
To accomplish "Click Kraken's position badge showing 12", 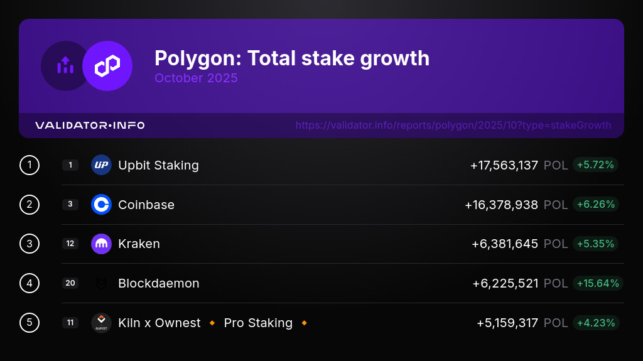I will [70, 244].
